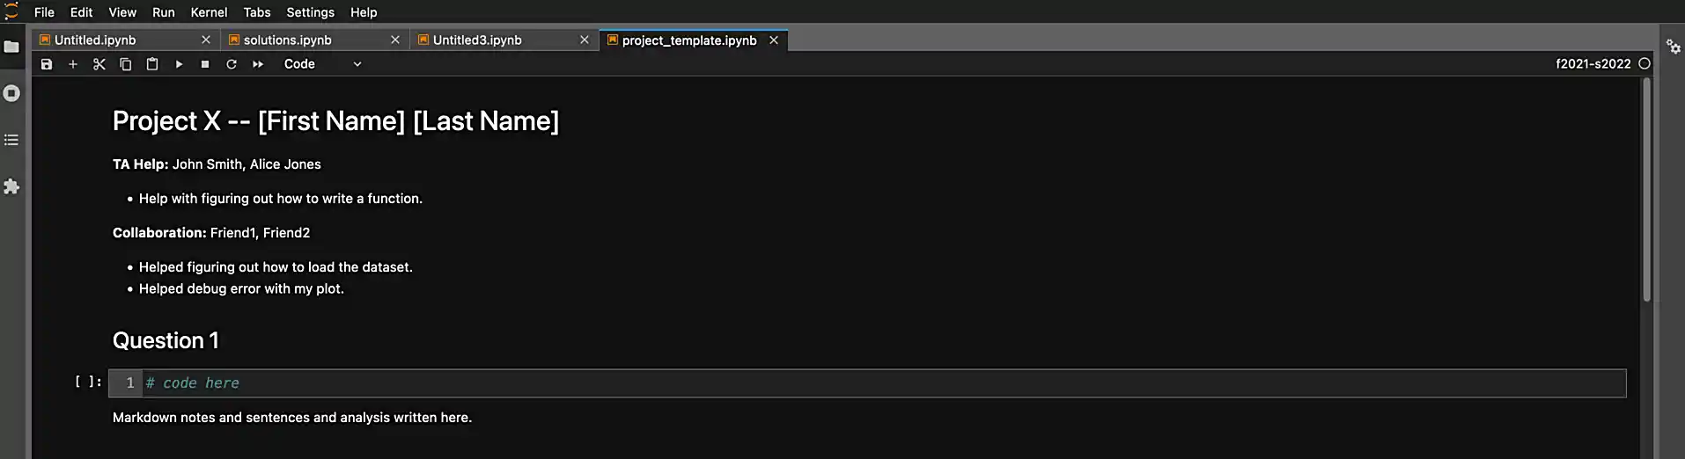Open the Kernel menu
This screenshot has width=1685, height=459.
click(x=209, y=12)
